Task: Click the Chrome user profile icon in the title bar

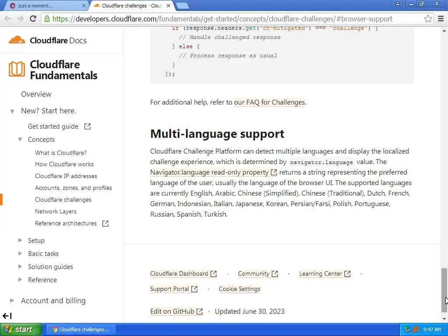Action: click(397, 3)
